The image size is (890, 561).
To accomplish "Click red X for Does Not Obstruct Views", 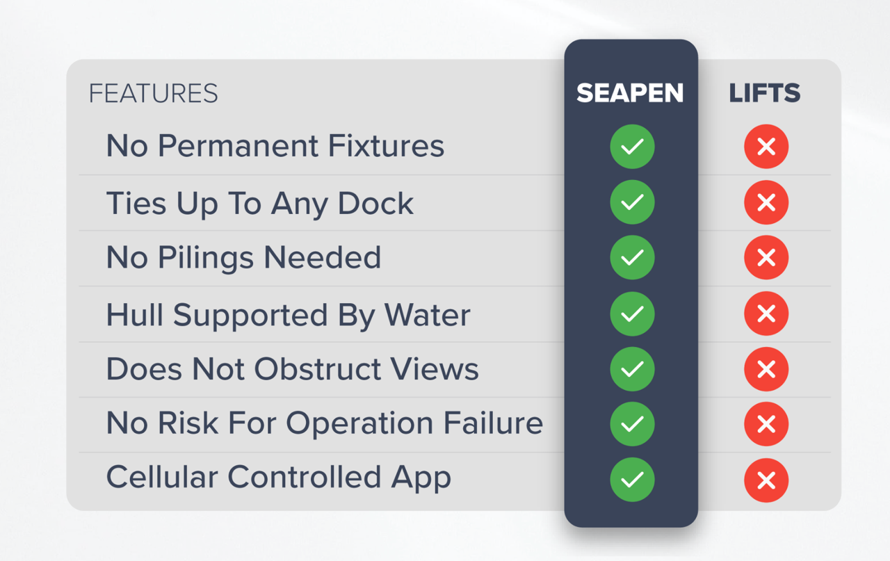I will click(766, 368).
